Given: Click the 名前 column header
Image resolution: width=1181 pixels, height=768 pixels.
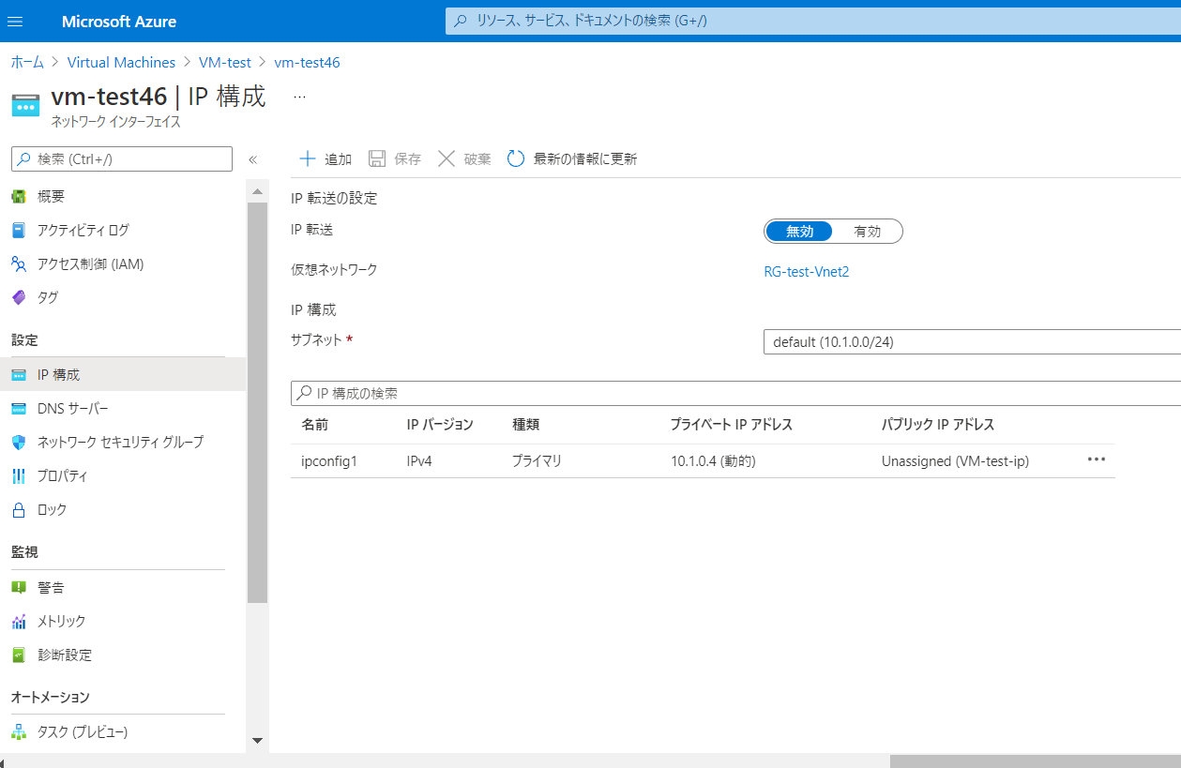Looking at the screenshot, I should point(315,425).
